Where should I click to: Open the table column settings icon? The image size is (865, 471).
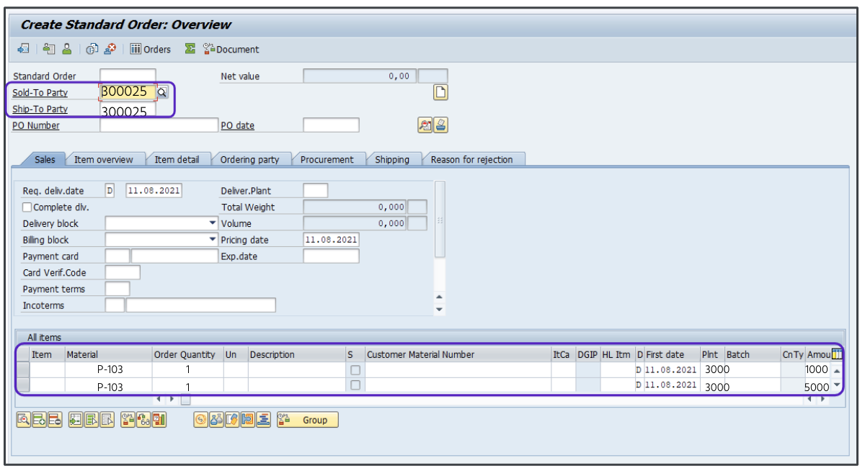tap(837, 354)
